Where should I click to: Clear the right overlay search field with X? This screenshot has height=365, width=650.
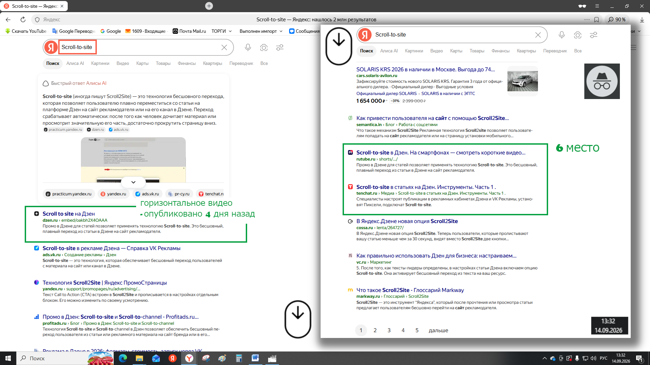[x=538, y=35]
